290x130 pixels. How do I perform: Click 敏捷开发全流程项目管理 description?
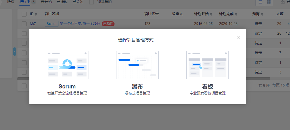[67, 93]
